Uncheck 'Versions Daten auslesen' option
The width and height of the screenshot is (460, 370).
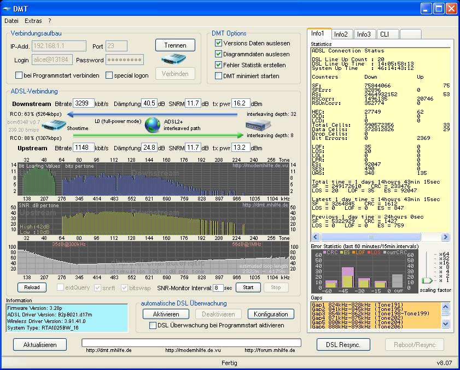(219, 43)
